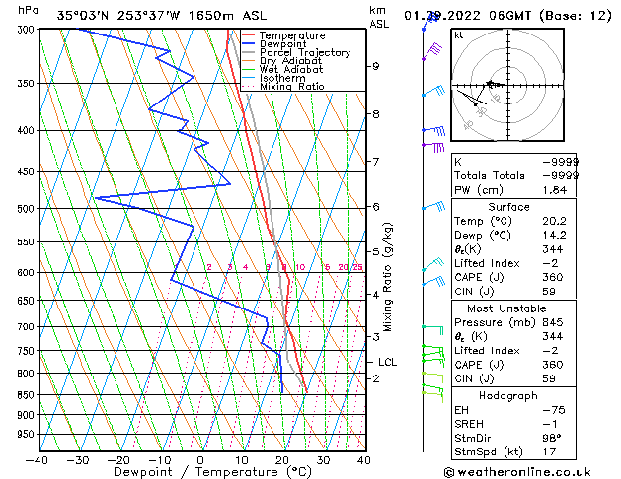
Task: Click the surface Dewp value 14.2
Action: (555, 236)
